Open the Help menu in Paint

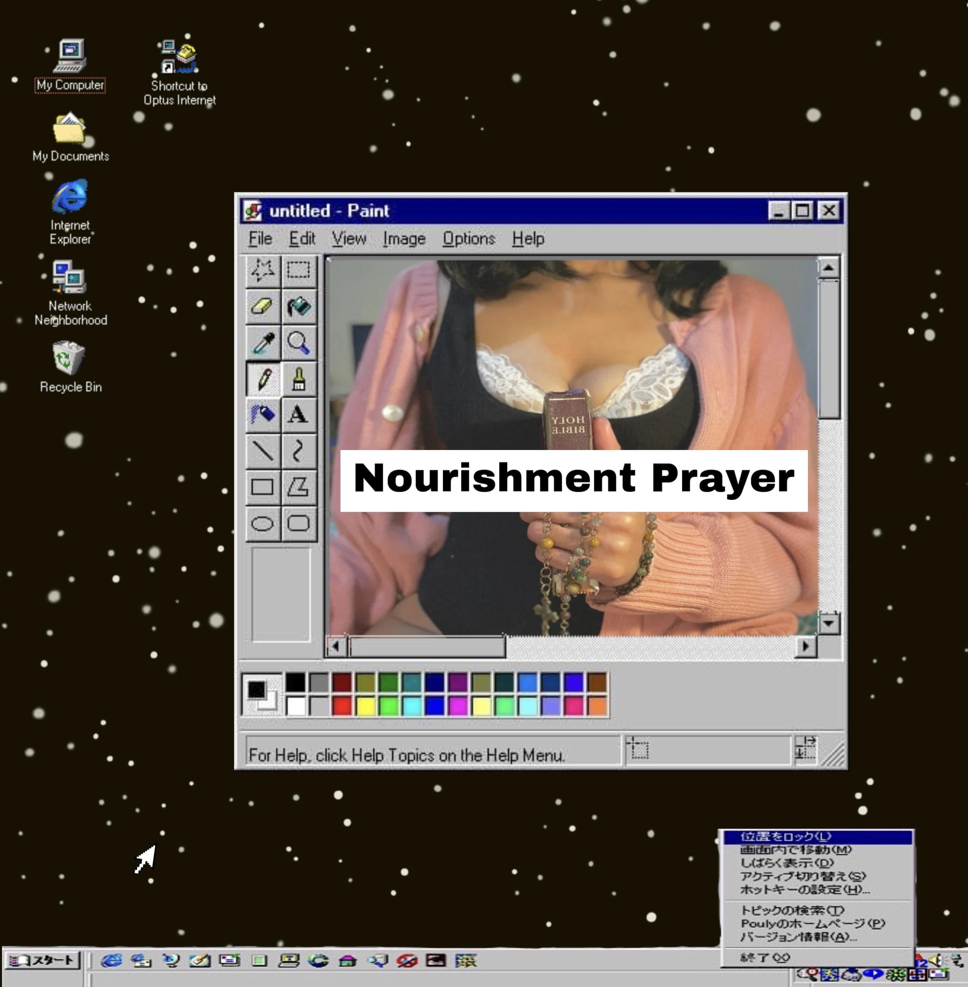528,239
